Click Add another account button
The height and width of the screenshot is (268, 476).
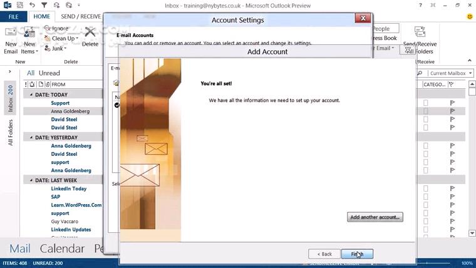pyautogui.click(x=375, y=217)
